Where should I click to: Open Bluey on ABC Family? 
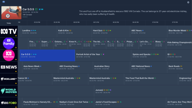(x=160, y=43)
